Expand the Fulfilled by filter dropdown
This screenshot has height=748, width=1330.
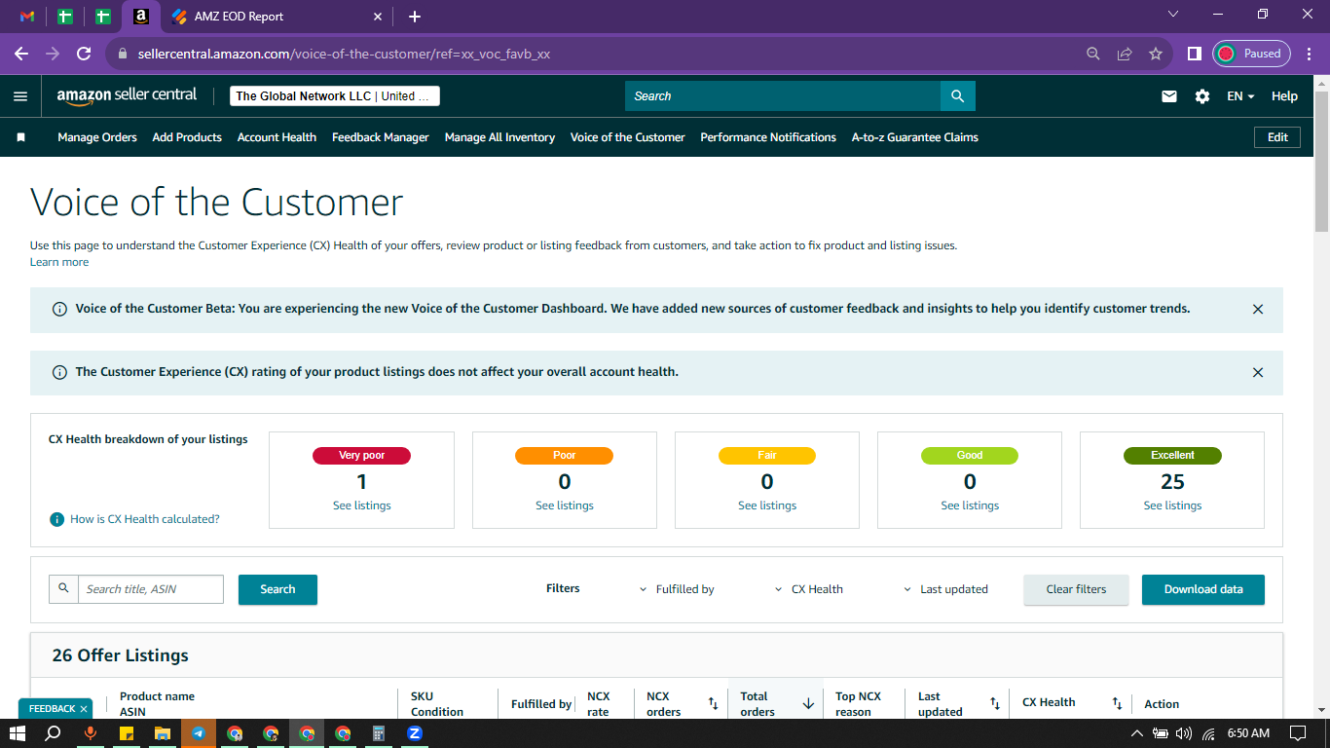[x=677, y=589]
